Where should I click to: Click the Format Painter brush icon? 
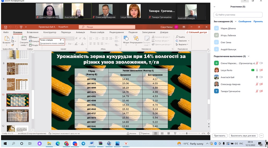click(x=13, y=45)
